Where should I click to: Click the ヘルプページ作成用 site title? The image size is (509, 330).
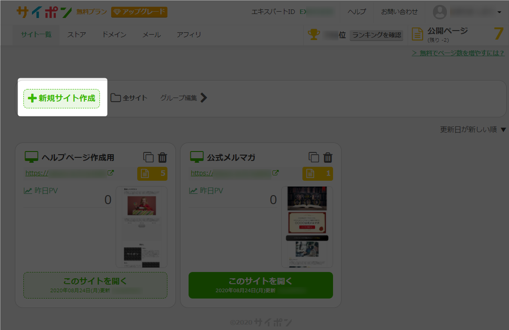pos(78,157)
